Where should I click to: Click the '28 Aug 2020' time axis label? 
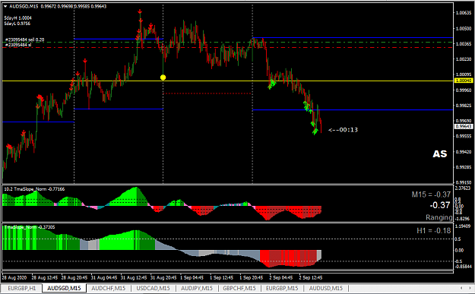[14, 277]
